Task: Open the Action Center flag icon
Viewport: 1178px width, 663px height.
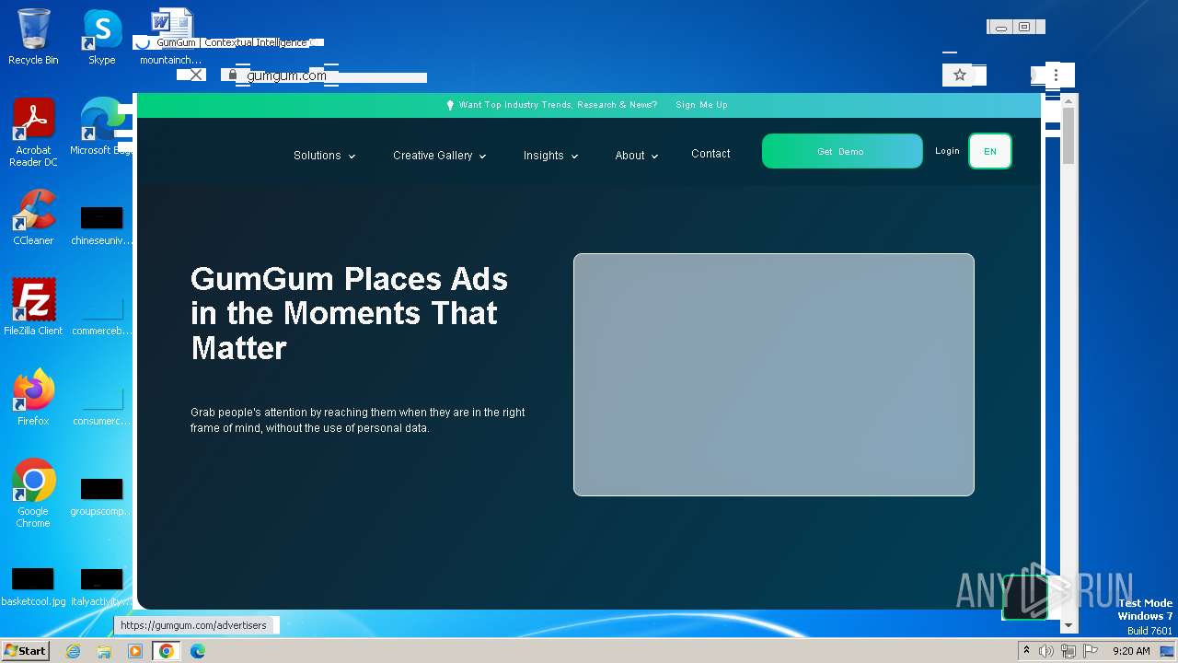Action: tap(1091, 651)
